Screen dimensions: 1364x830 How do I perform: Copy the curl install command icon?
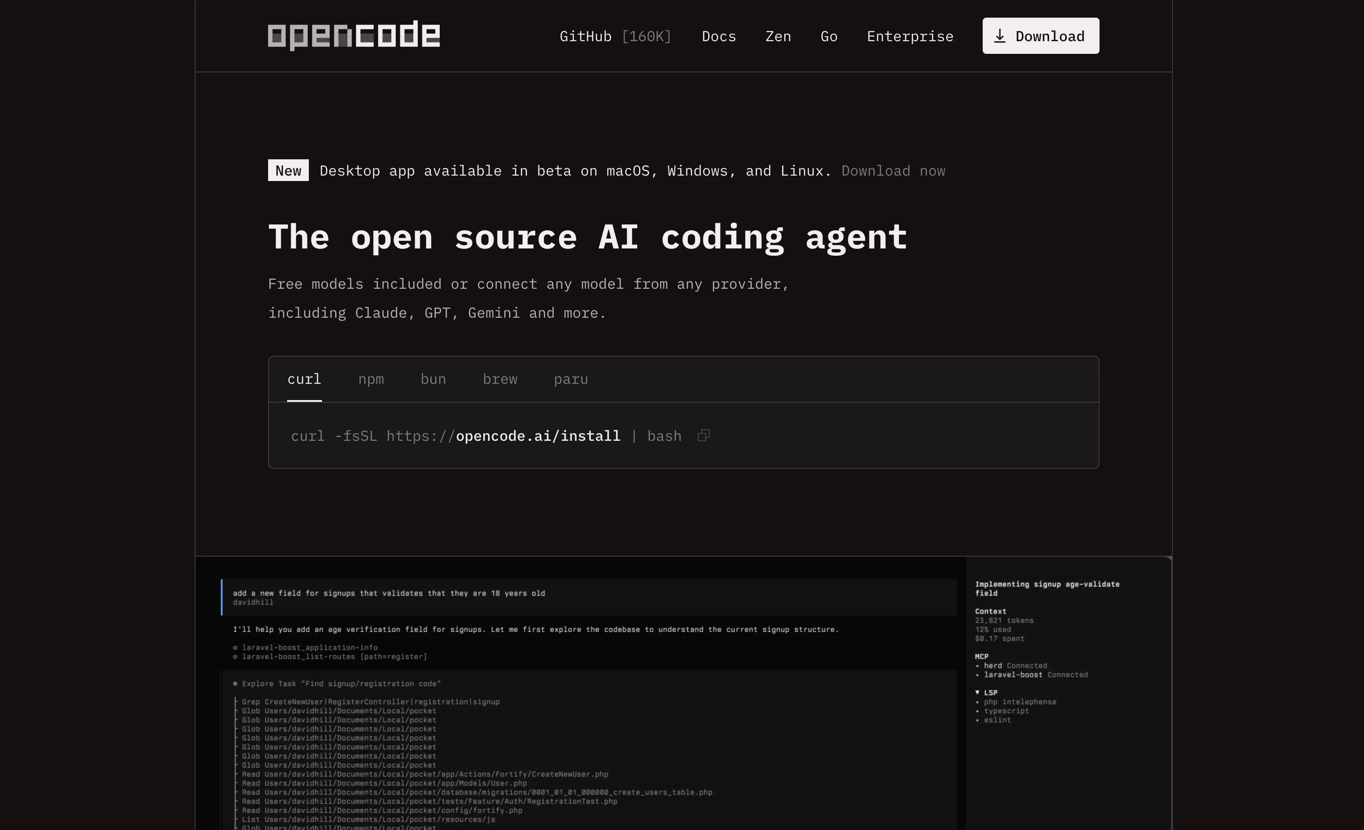pyautogui.click(x=703, y=436)
